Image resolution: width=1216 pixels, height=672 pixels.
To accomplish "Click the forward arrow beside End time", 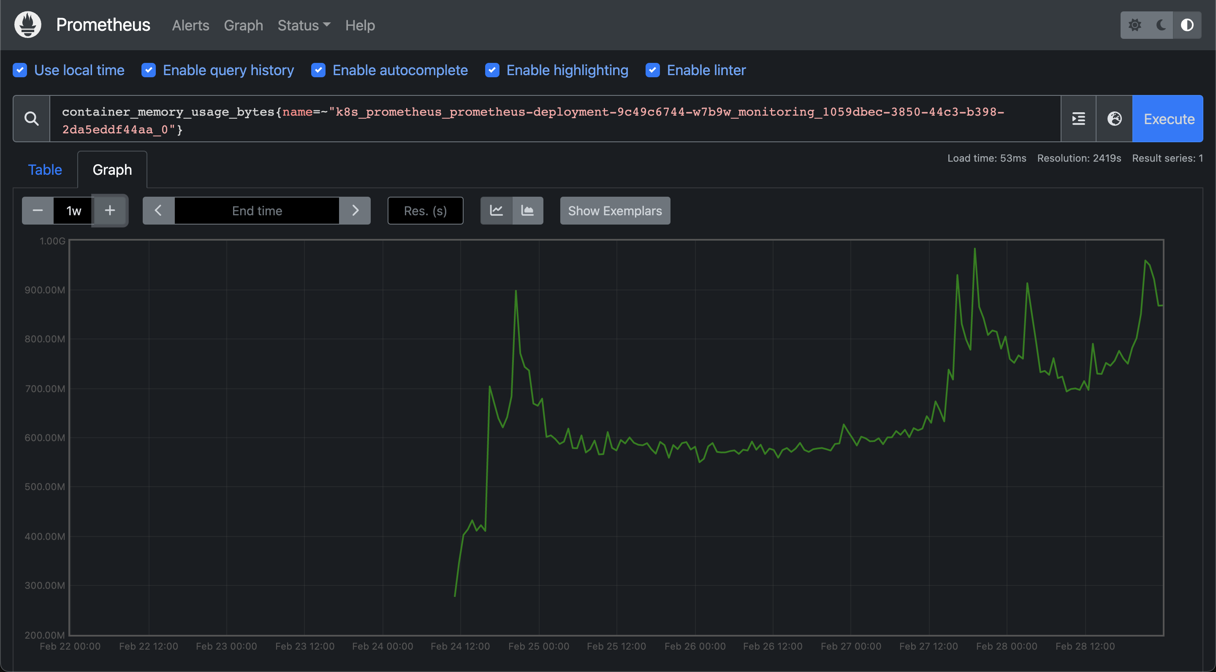I will [x=355, y=211].
